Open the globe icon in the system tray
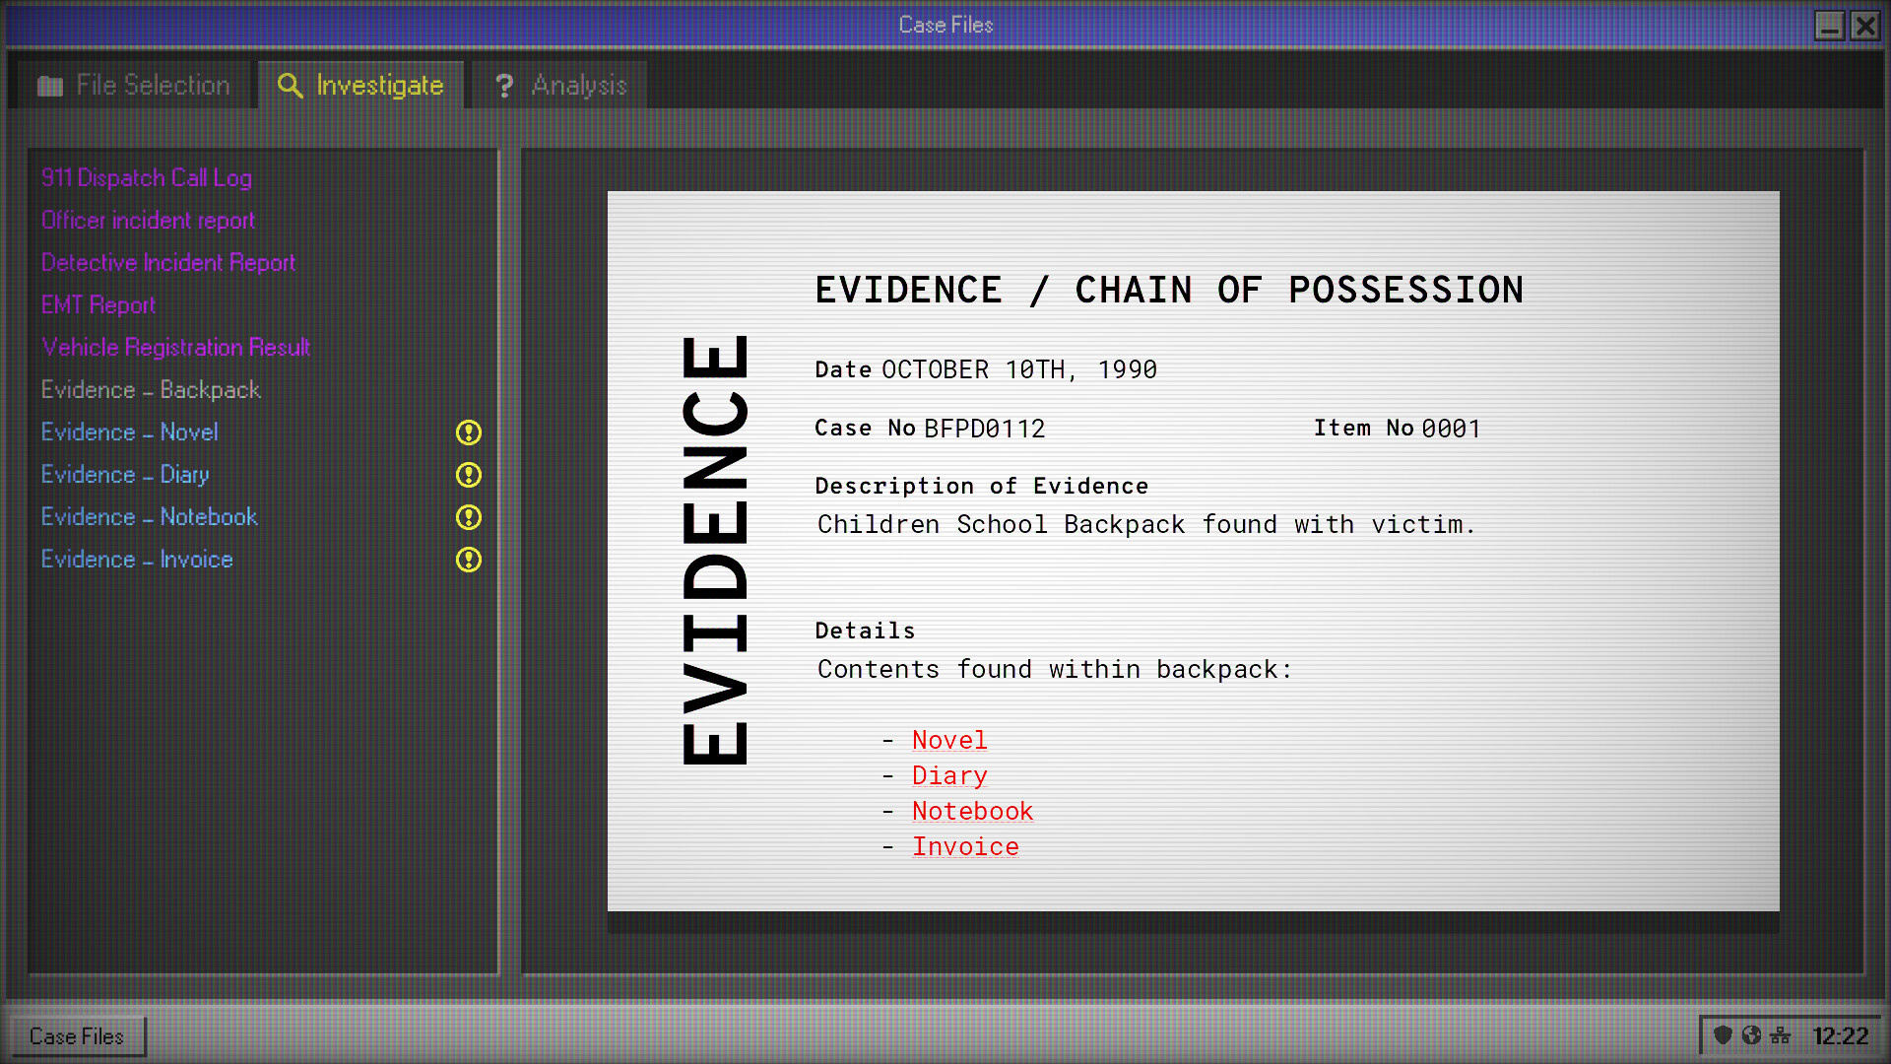Viewport: 1891px width, 1064px height. (x=1752, y=1035)
